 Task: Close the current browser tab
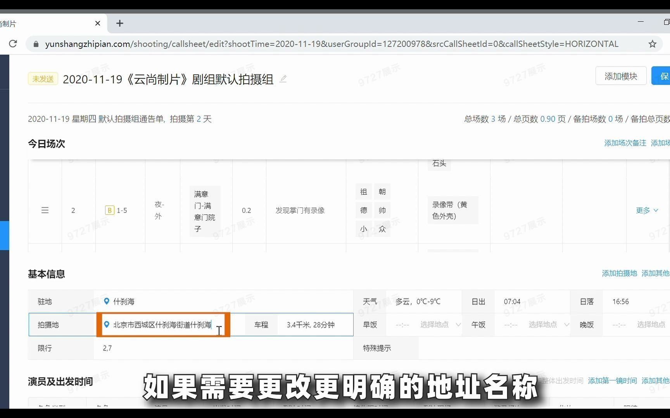98,23
